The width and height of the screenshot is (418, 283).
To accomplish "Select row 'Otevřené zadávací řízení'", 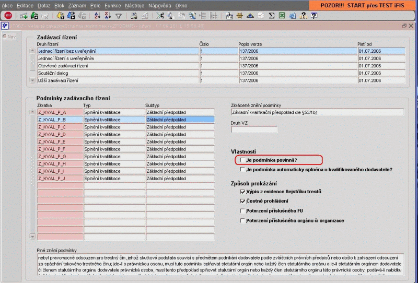I will [x=118, y=66].
